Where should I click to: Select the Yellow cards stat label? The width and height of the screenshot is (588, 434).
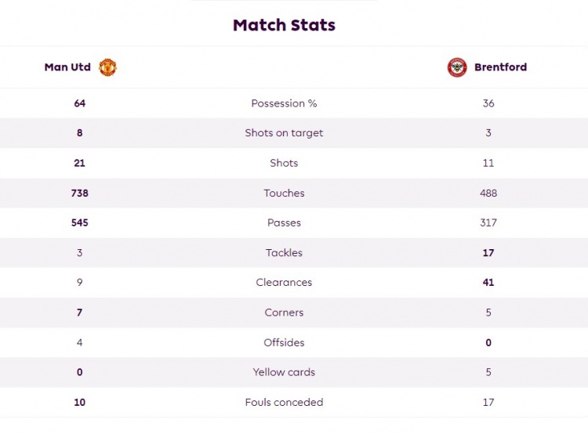pos(284,372)
